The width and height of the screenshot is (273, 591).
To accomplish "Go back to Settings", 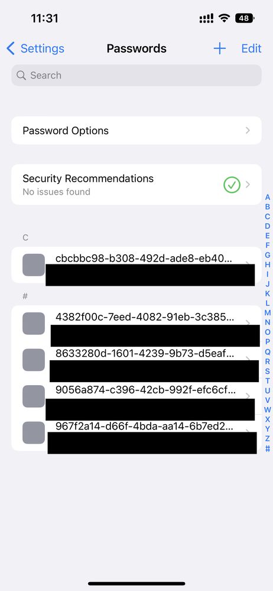I will point(35,49).
